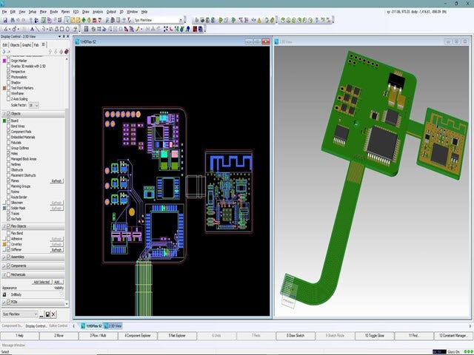
Task: Toggle the Perspective checkbox
Action: (8, 71)
